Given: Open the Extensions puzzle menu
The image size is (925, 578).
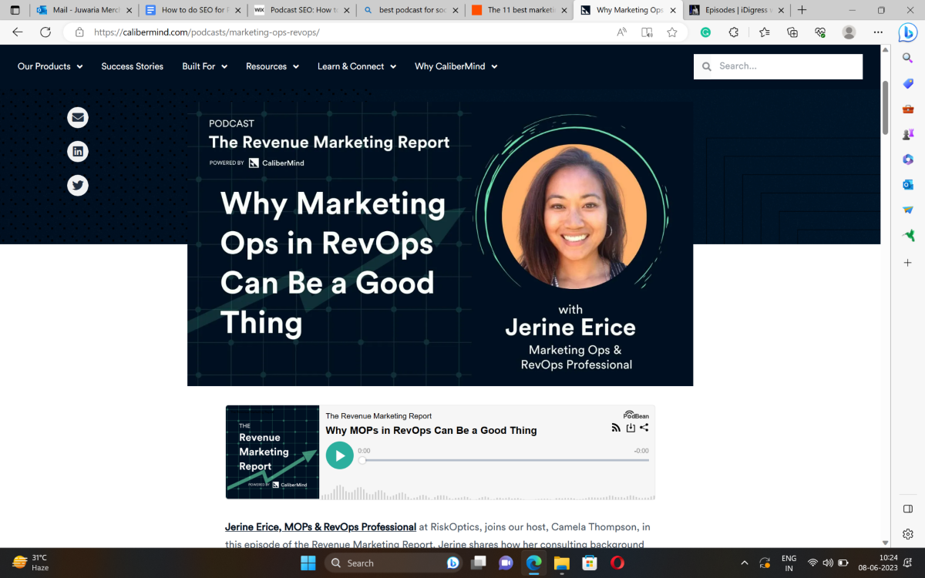Looking at the screenshot, I should 734,32.
